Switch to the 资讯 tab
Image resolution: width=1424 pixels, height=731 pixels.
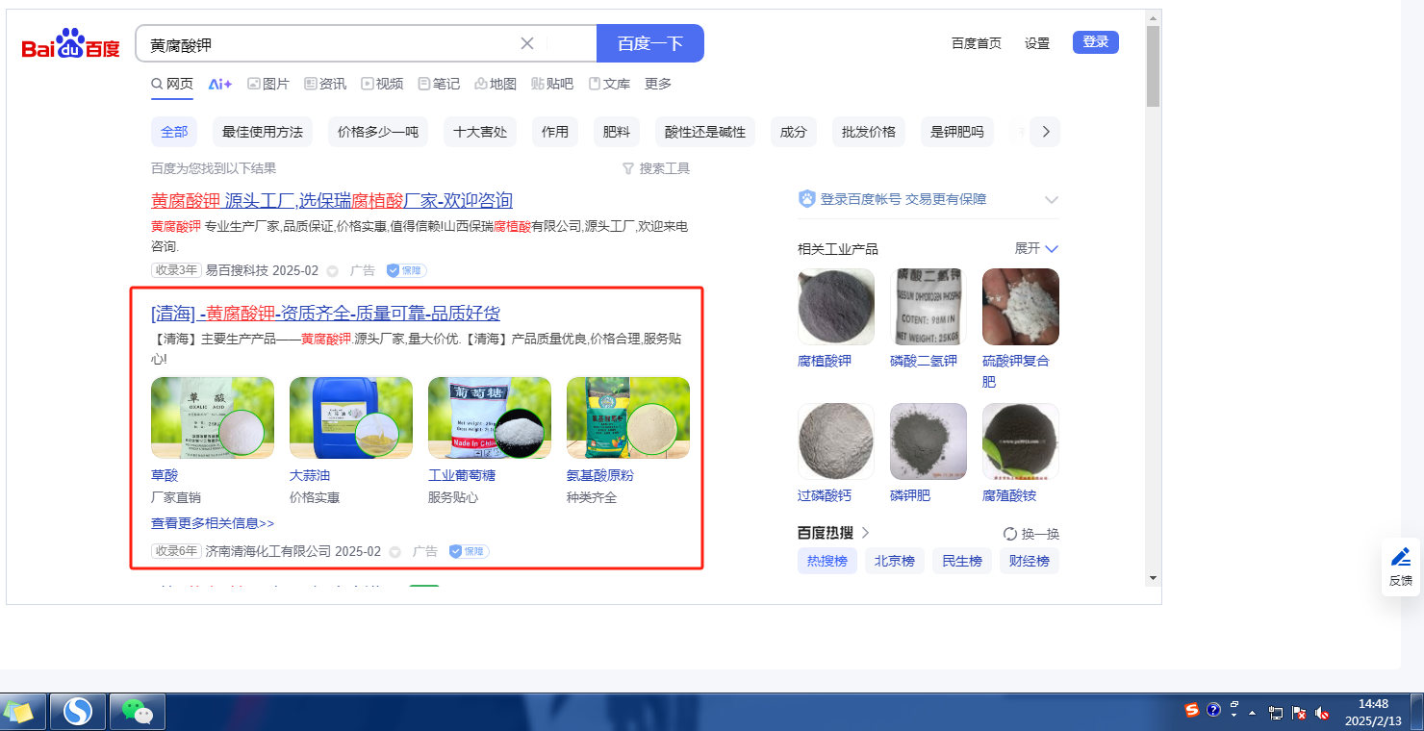click(325, 84)
